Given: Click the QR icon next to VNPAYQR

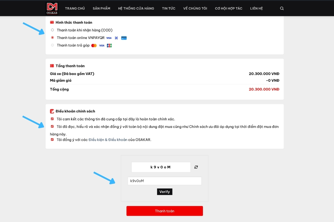Looking at the screenshot, I should point(116,38).
